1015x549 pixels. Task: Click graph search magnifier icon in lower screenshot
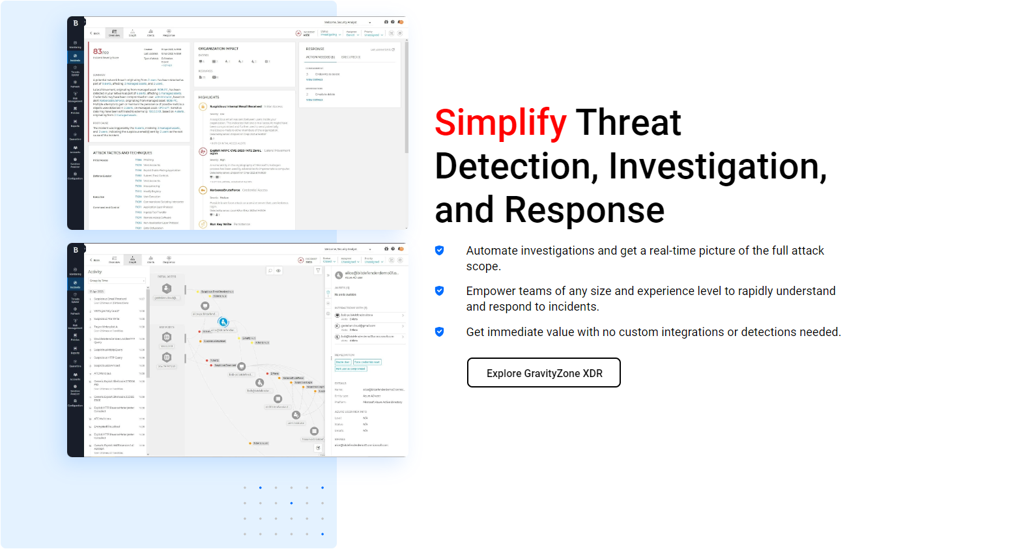[x=270, y=270]
